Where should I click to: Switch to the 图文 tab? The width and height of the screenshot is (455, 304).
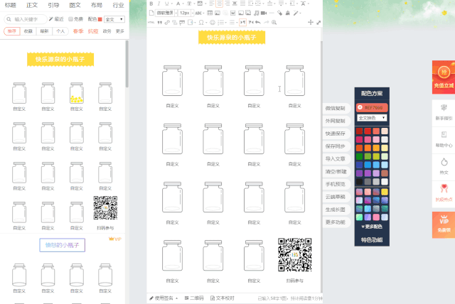tap(75, 5)
